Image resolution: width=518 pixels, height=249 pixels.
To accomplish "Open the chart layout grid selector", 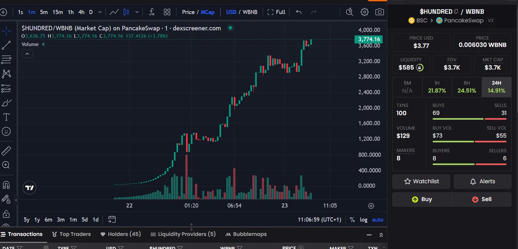I will pyautogui.click(x=167, y=12).
